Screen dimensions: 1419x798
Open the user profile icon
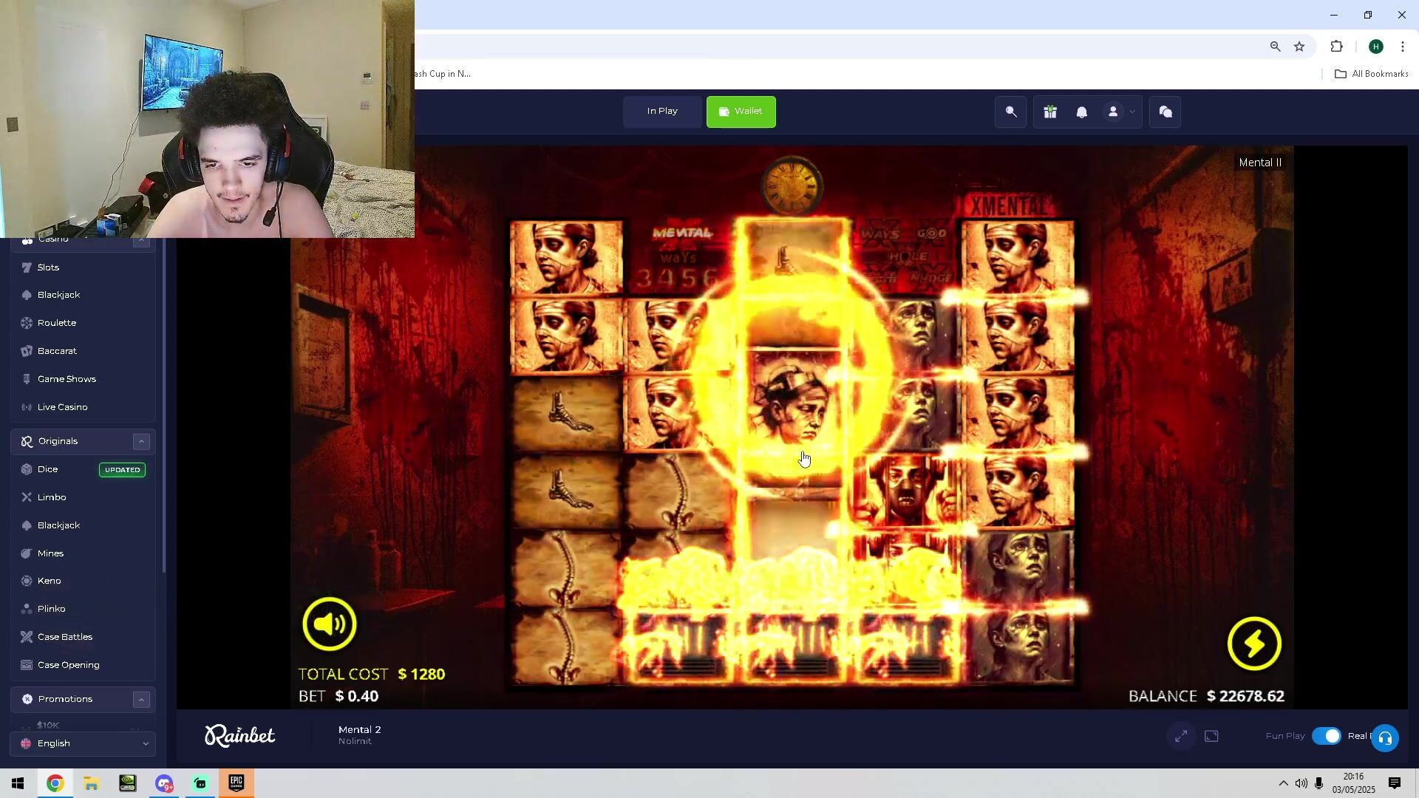[1113, 112]
